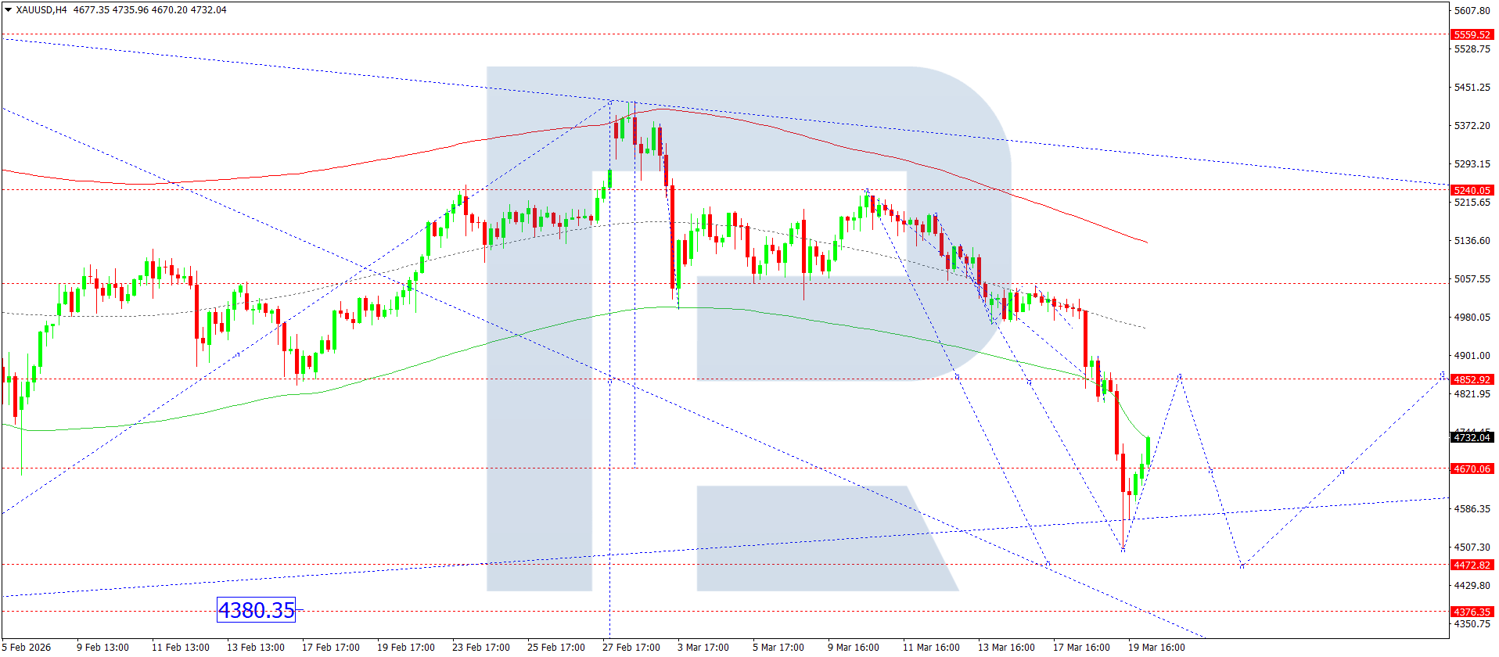Select the OHLC values in chart header
Image resolution: width=1499 pixels, height=657 pixels.
[x=149, y=10]
